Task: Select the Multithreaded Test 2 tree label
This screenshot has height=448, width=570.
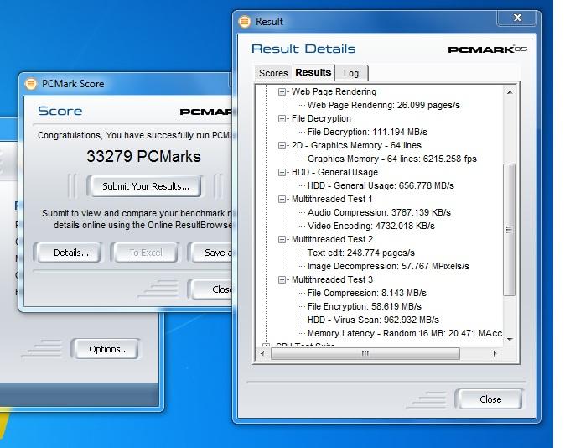Action: click(x=332, y=239)
